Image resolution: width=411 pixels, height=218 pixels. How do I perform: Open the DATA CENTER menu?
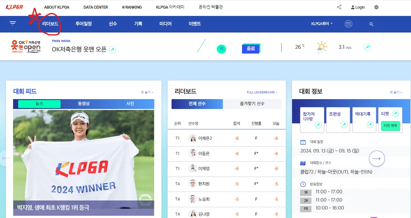(x=95, y=7)
